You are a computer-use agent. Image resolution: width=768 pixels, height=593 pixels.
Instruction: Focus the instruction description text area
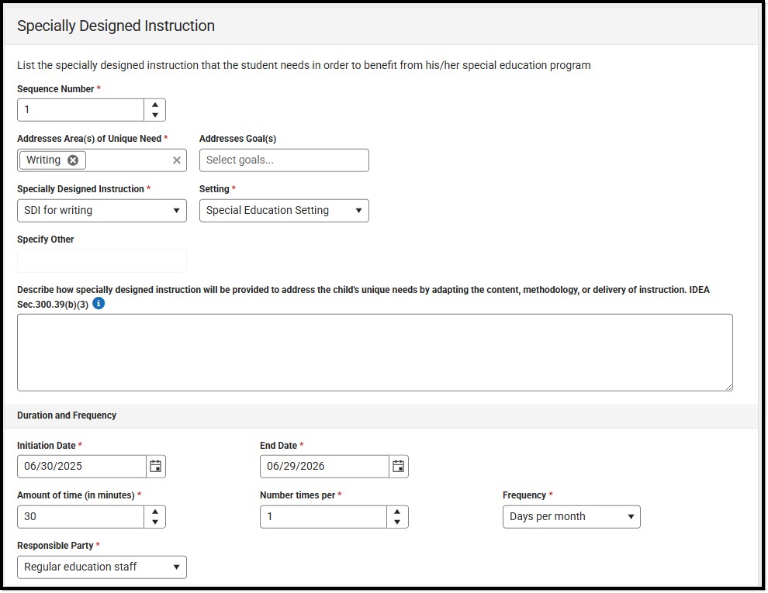(x=375, y=352)
